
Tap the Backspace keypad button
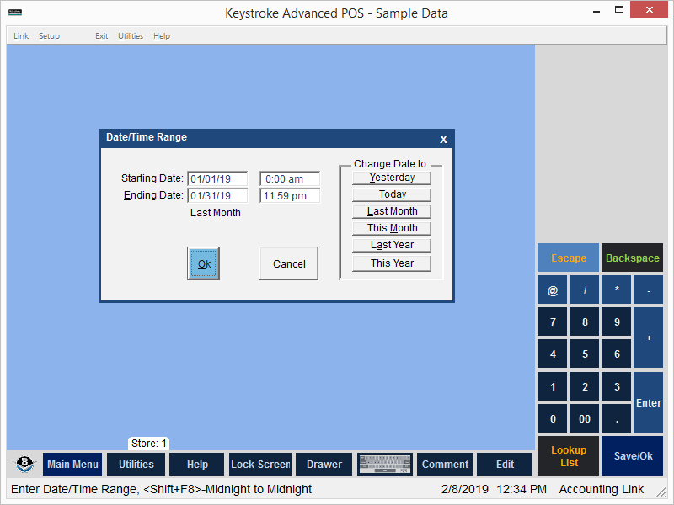632,258
